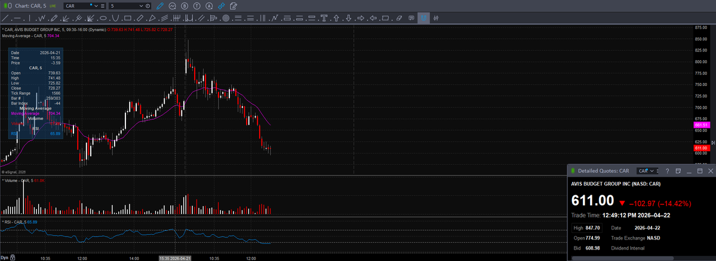Open the help icon in Detailed Quotes
Image resolution: width=716 pixels, height=261 pixels.
(667, 170)
